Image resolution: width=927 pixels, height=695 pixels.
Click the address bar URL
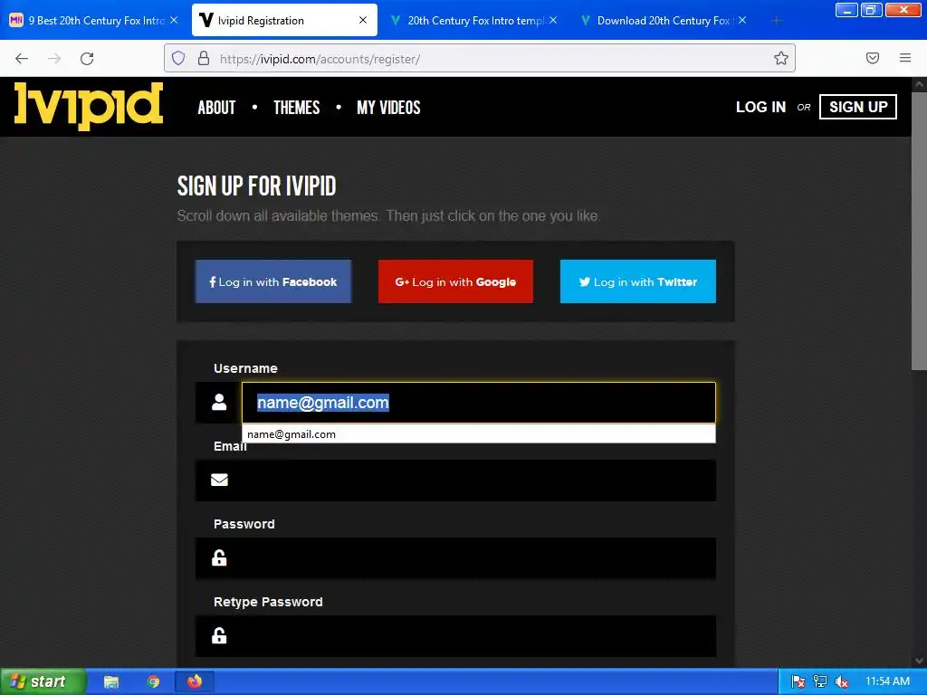(320, 59)
